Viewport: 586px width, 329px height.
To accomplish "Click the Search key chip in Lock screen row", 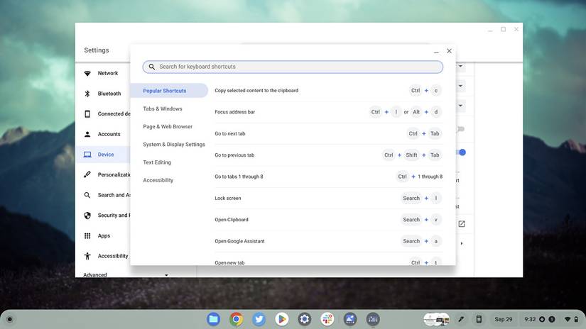I will click(411, 198).
